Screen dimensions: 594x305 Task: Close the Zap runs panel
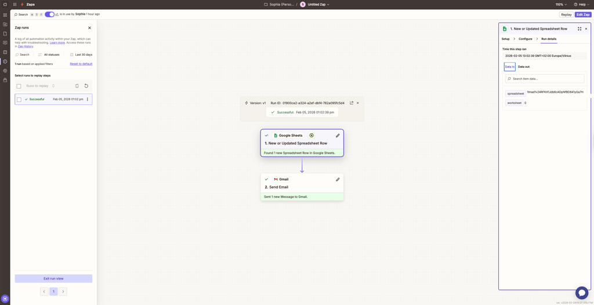click(89, 28)
